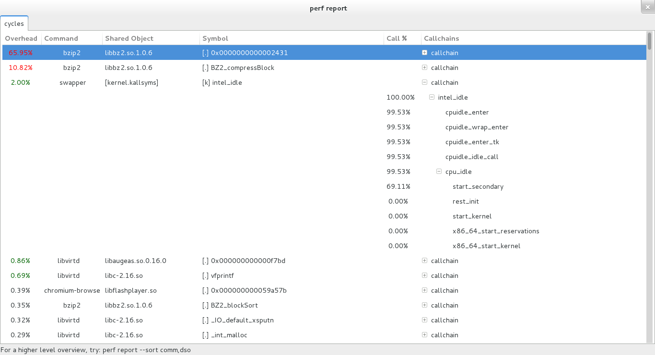Select the [k] intel_idle symbol

tap(222, 82)
